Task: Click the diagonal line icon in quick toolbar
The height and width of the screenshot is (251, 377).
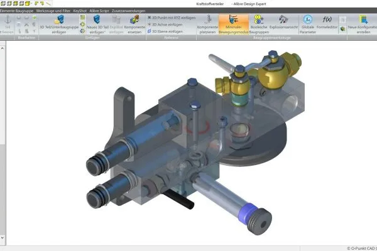Action: (x=48, y=3)
